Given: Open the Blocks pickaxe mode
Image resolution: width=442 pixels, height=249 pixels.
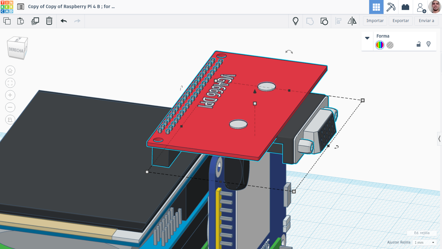Looking at the screenshot, I should click(x=391, y=7).
